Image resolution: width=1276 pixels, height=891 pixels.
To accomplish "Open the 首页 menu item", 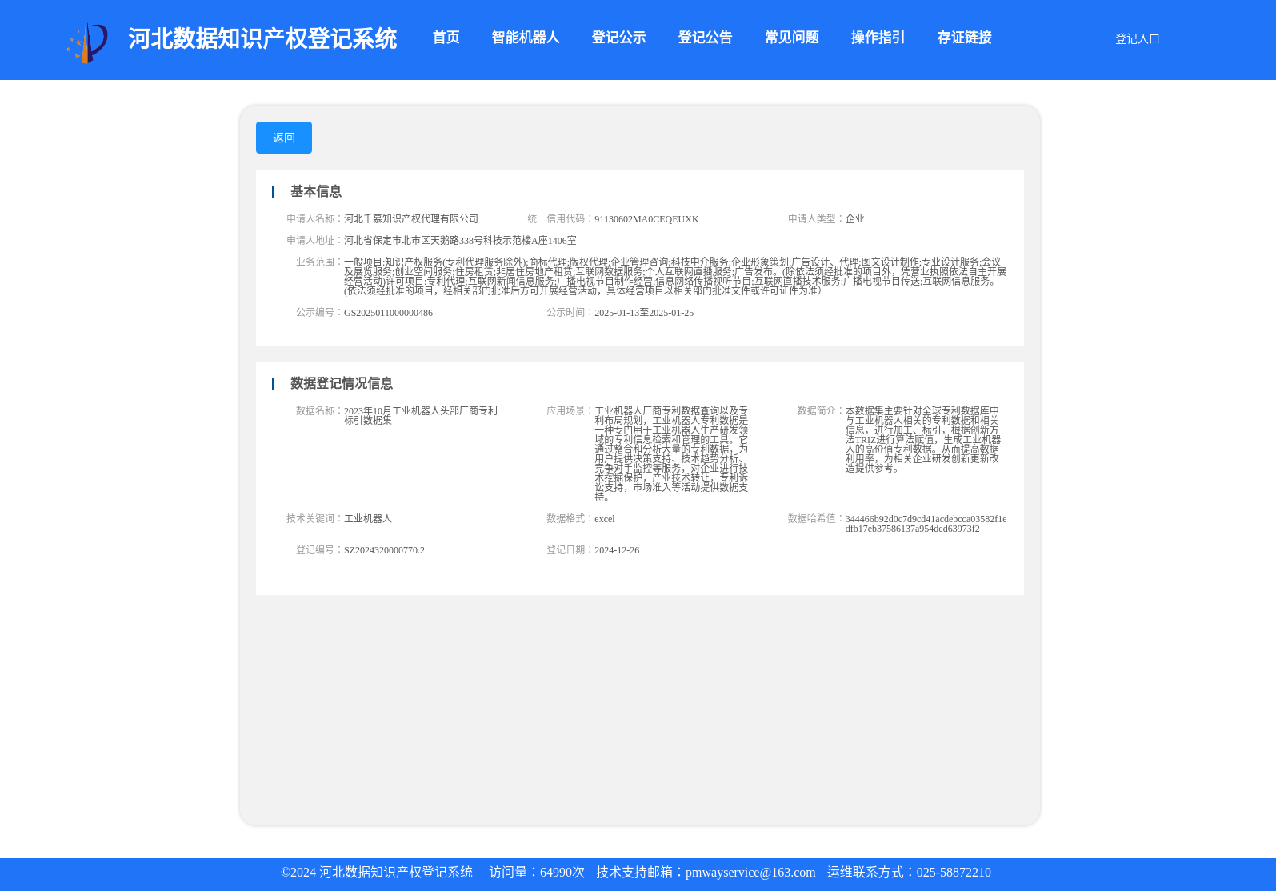I will coord(446,38).
